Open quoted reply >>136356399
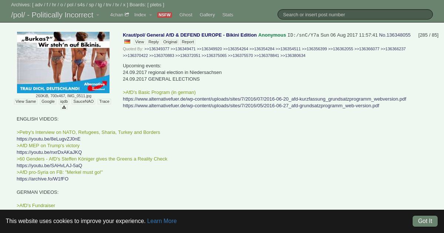 pos(314,49)
